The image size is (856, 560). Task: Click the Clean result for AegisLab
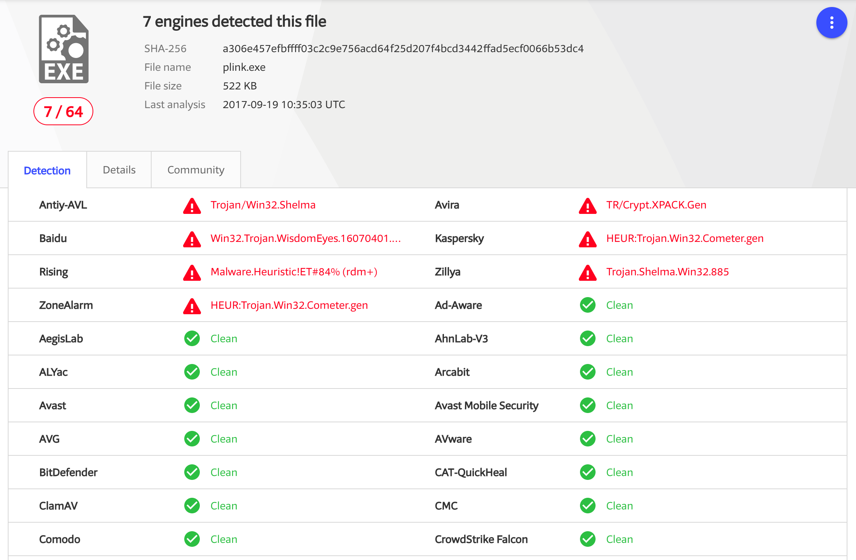click(224, 339)
